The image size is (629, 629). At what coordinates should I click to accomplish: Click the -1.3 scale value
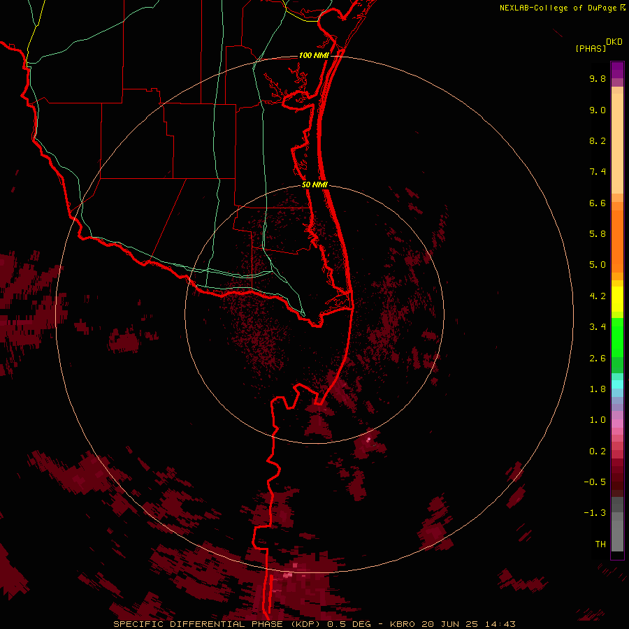click(x=595, y=513)
